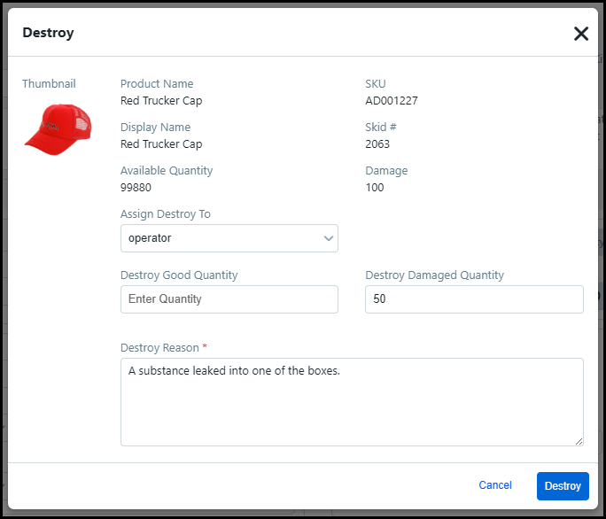This screenshot has width=606, height=519.
Task: Click the Destroy dialog title text
Action: (x=48, y=33)
